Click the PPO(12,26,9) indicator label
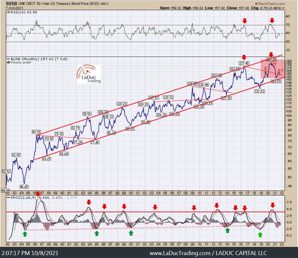Image resolution: width=298 pixels, height=258 pixels. point(24,197)
